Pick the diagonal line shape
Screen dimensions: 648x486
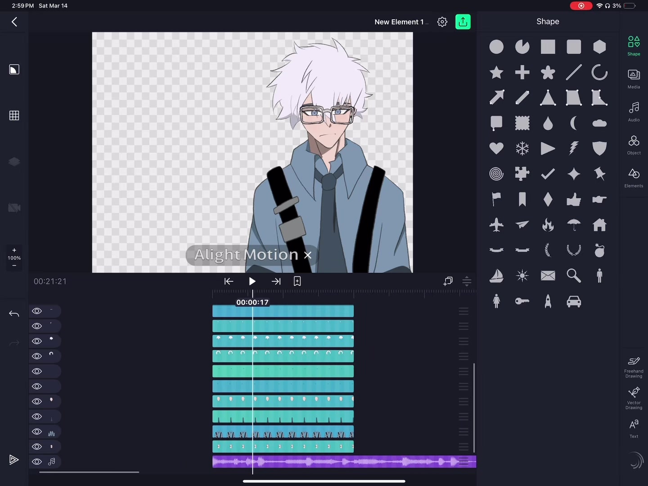(x=574, y=72)
